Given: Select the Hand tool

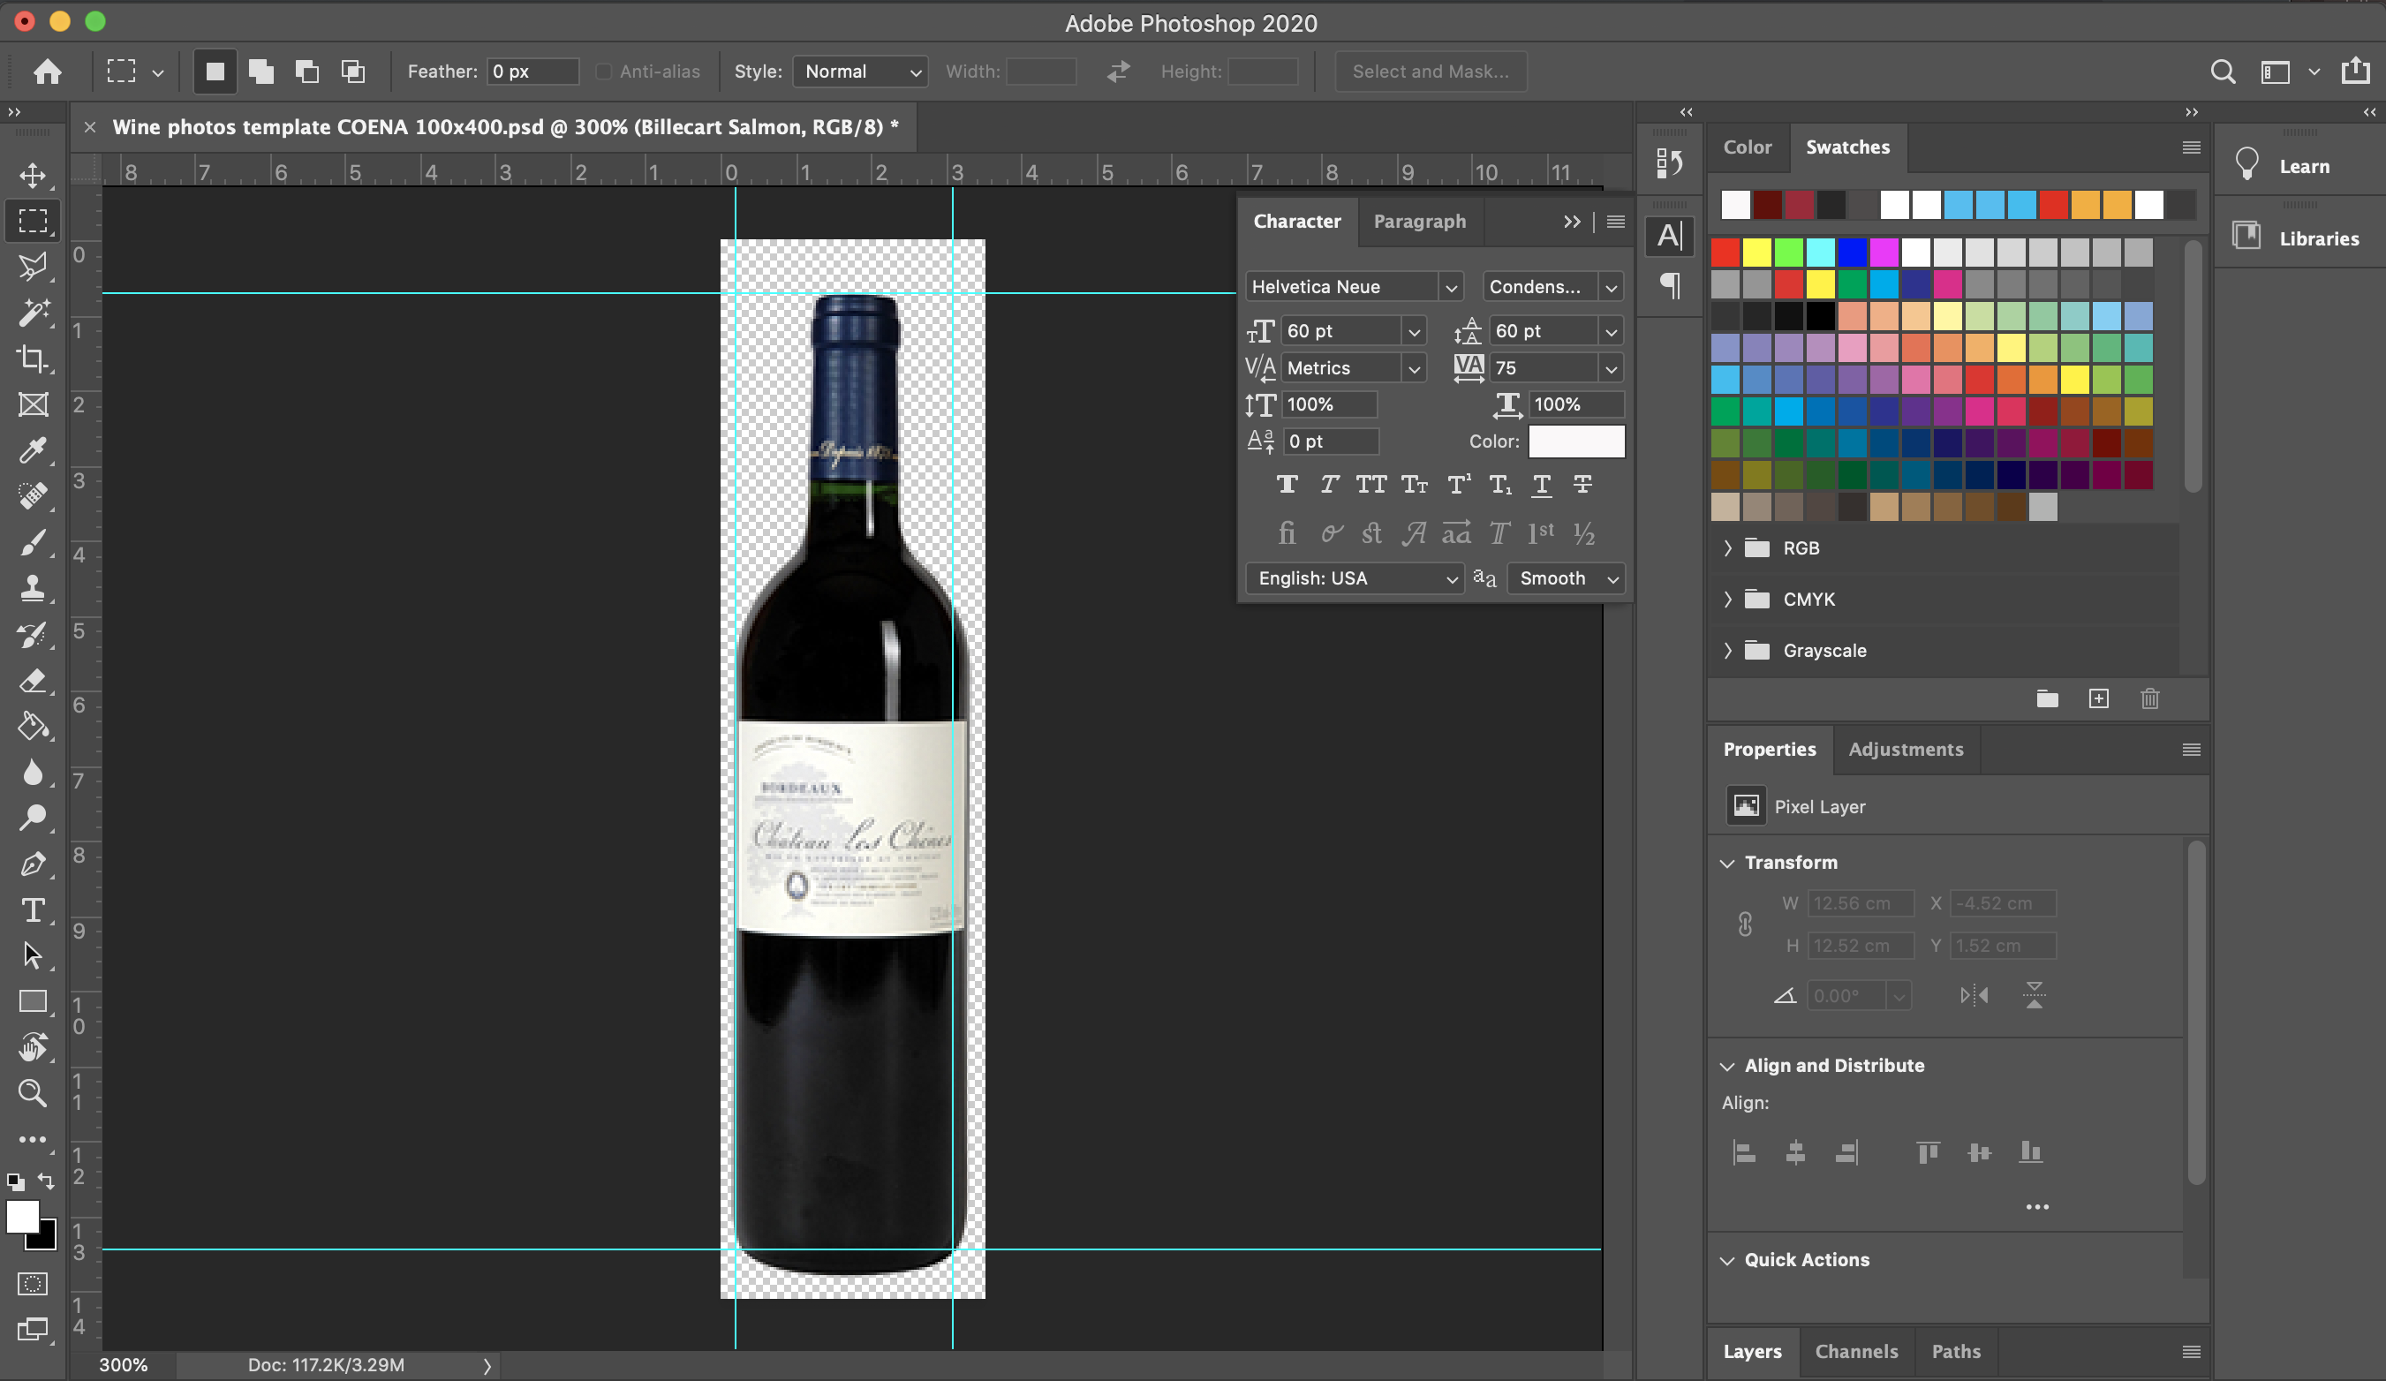Looking at the screenshot, I should [34, 1048].
